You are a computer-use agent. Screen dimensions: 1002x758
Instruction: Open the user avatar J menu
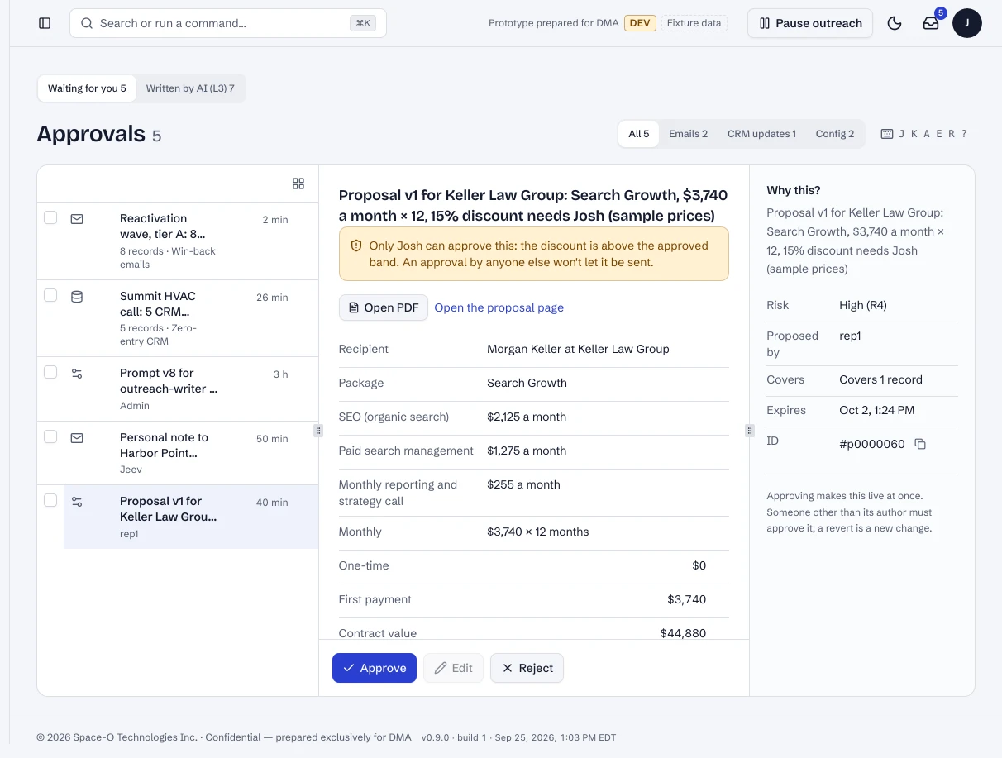(967, 23)
